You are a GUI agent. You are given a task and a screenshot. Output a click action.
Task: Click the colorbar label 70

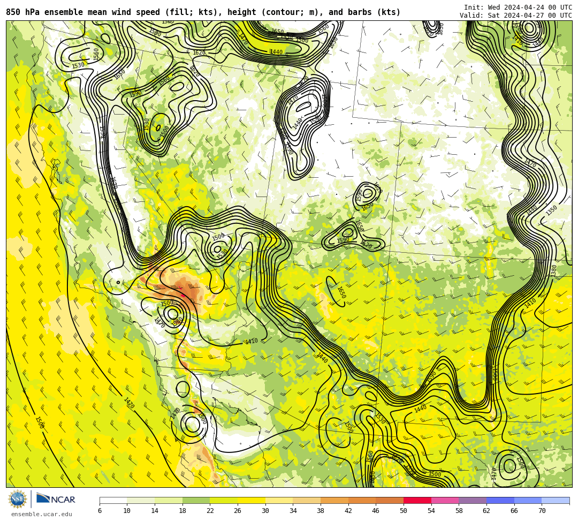click(x=542, y=511)
